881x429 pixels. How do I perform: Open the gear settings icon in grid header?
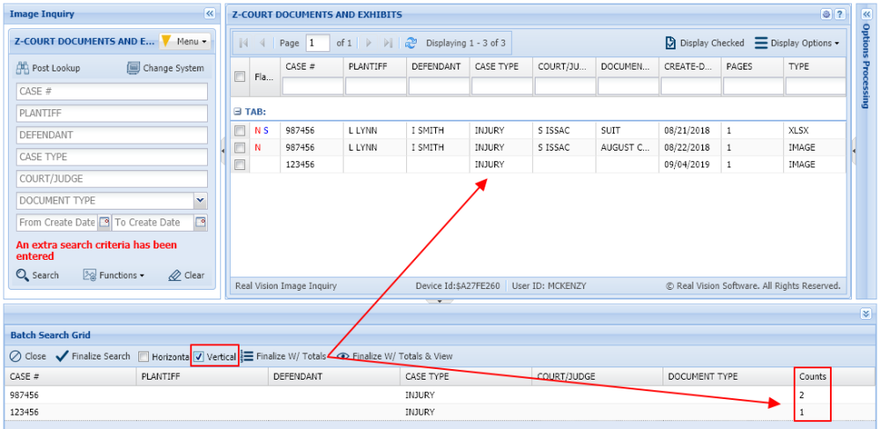click(x=826, y=15)
